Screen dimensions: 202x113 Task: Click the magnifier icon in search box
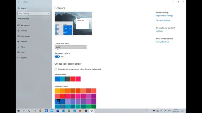48,13
